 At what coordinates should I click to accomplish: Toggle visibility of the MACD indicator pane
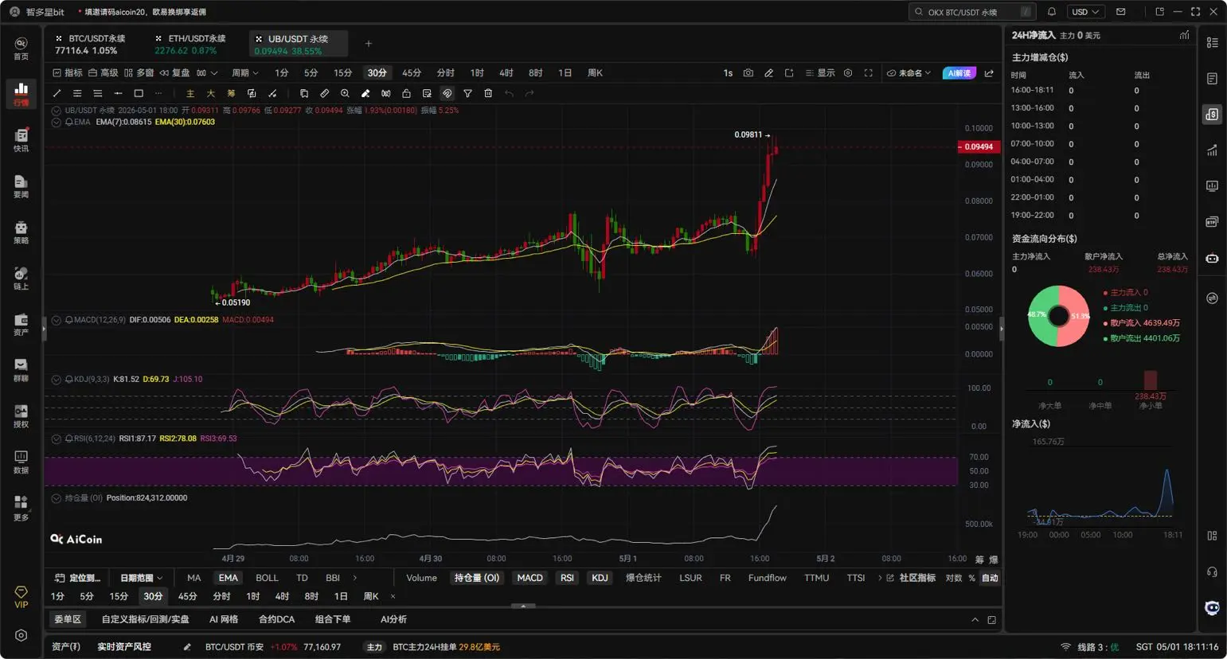point(57,320)
